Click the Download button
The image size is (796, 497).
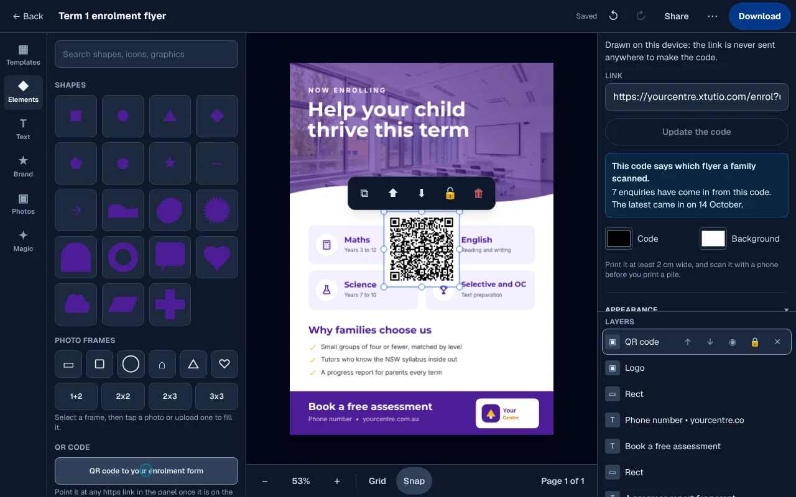[x=760, y=16]
